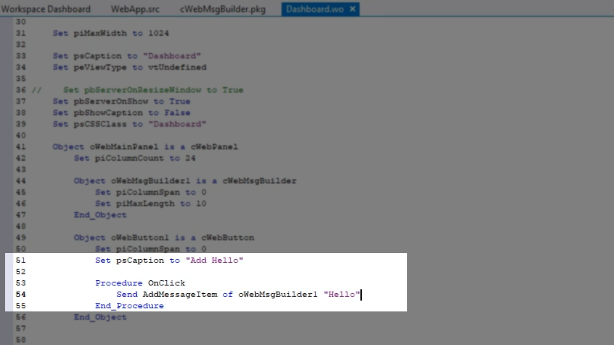Click the "Hello" string on line 54
This screenshot has height=345, width=614.
(x=341, y=294)
